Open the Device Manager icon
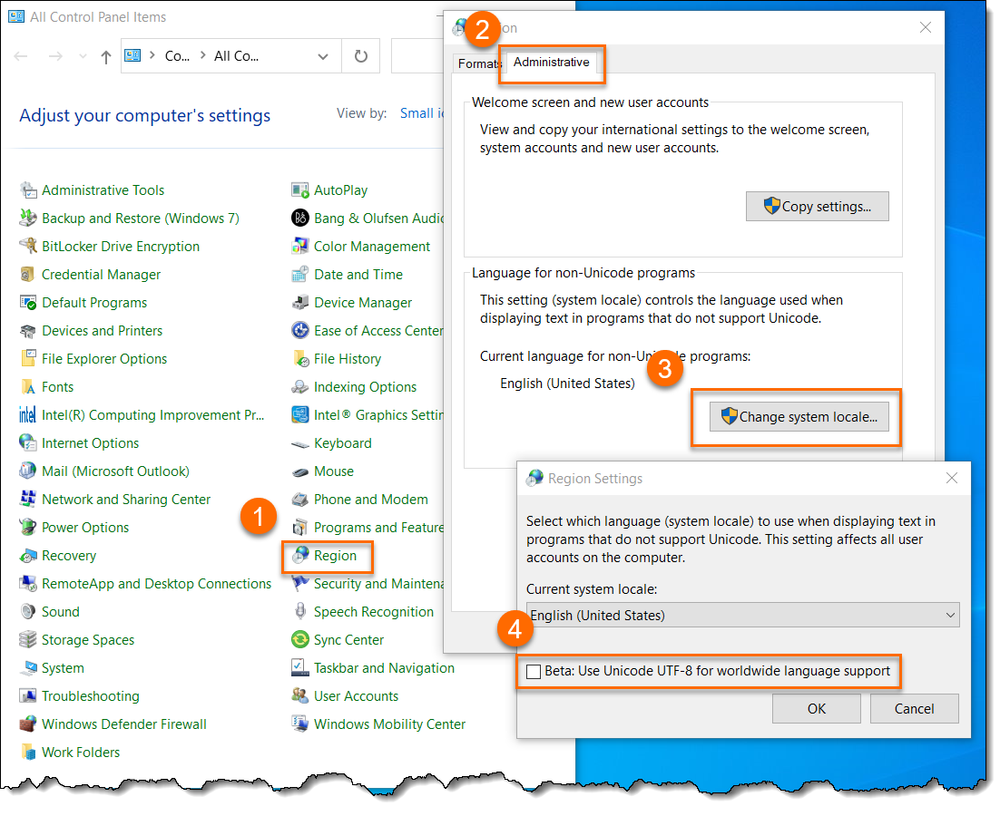Screen dimensions: 1000x816 pos(300,303)
